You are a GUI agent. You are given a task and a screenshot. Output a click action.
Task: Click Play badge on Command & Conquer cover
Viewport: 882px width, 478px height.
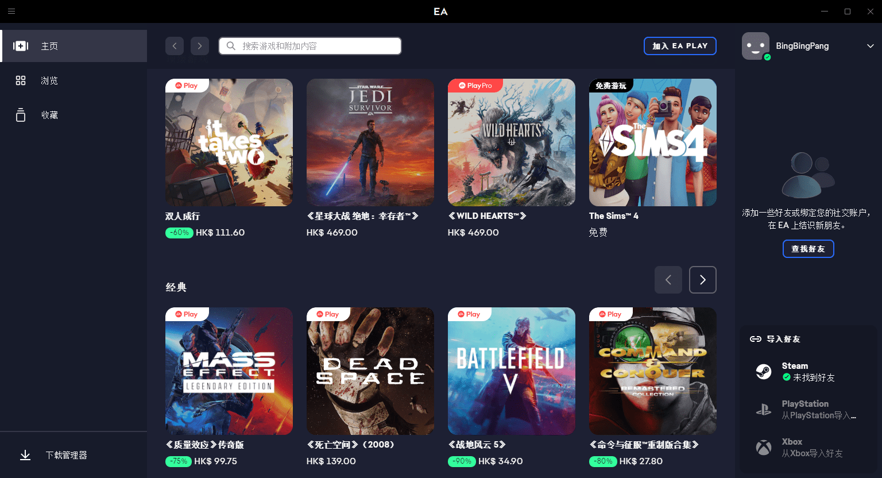(610, 314)
